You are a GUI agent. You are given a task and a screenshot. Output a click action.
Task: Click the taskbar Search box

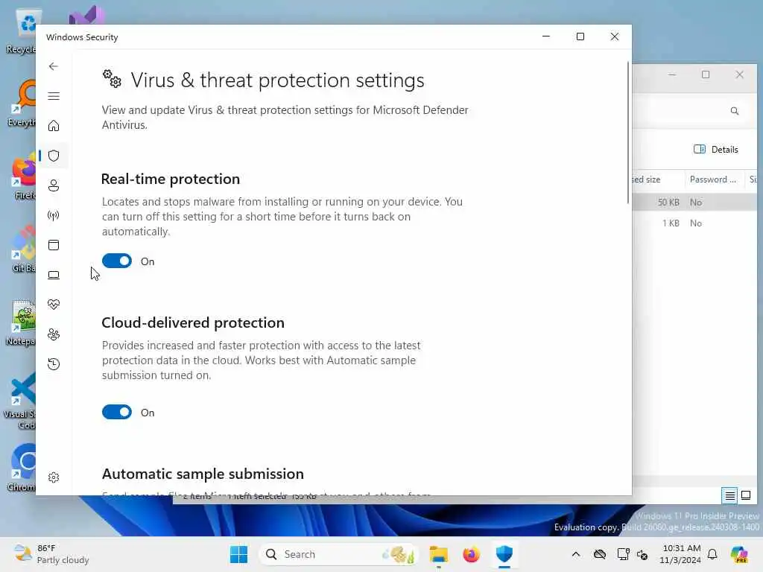339,554
